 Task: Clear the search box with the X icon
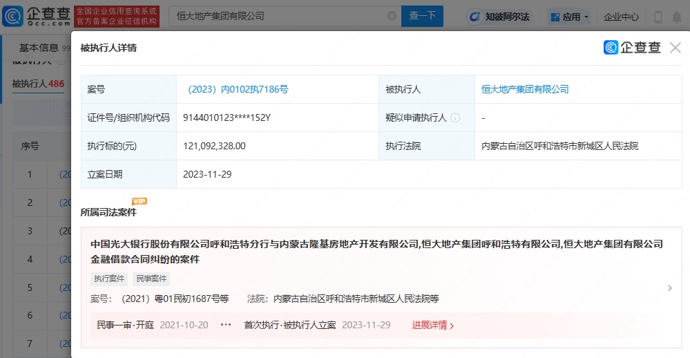click(392, 16)
